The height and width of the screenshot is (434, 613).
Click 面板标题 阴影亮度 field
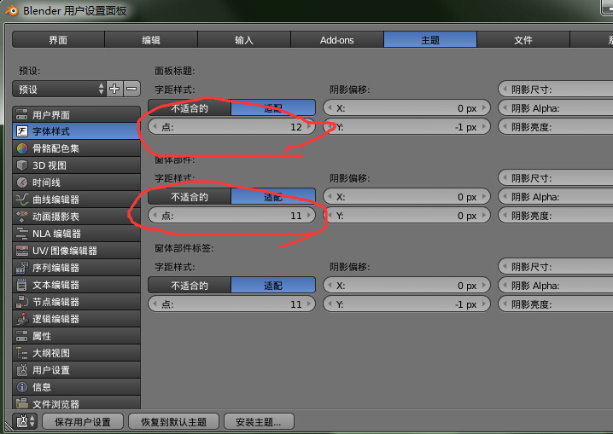(x=556, y=127)
